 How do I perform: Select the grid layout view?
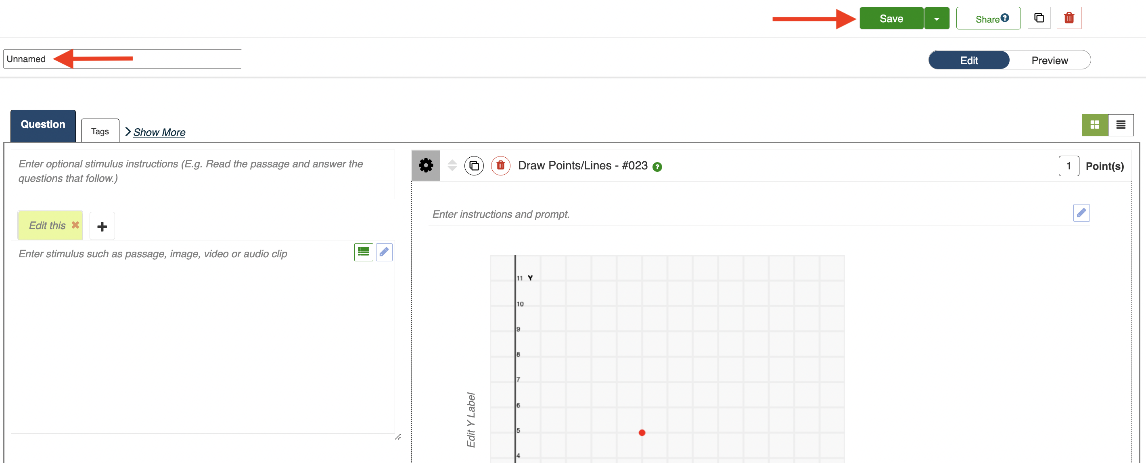point(1094,125)
